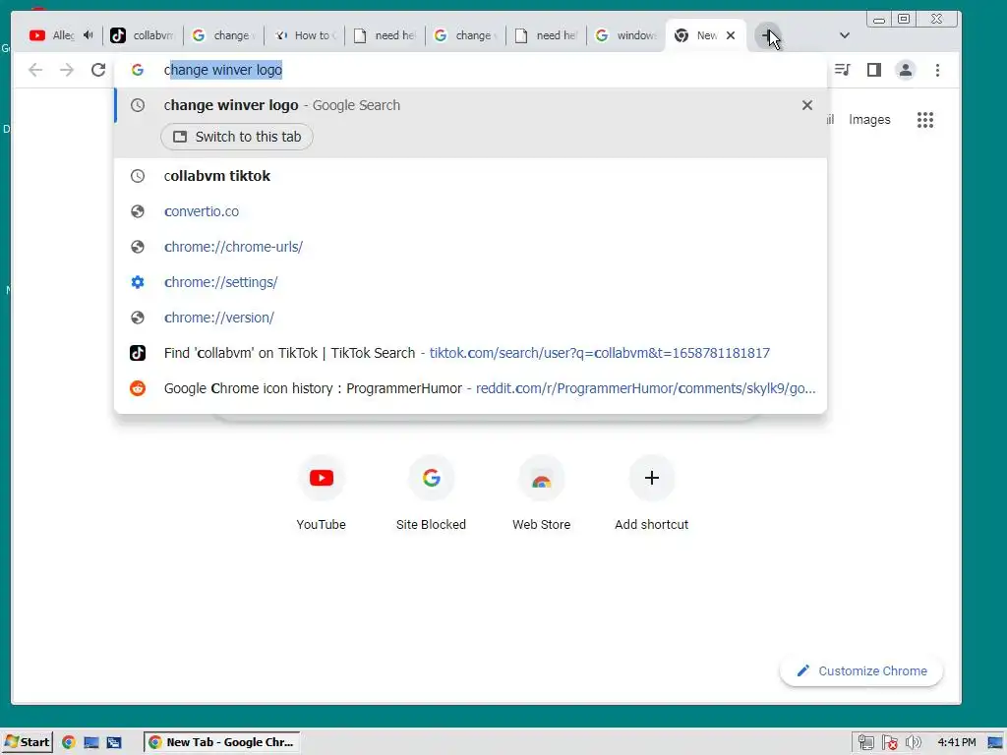The width and height of the screenshot is (1007, 755).
Task: Go back with the browser back arrow
Action: tap(35, 70)
